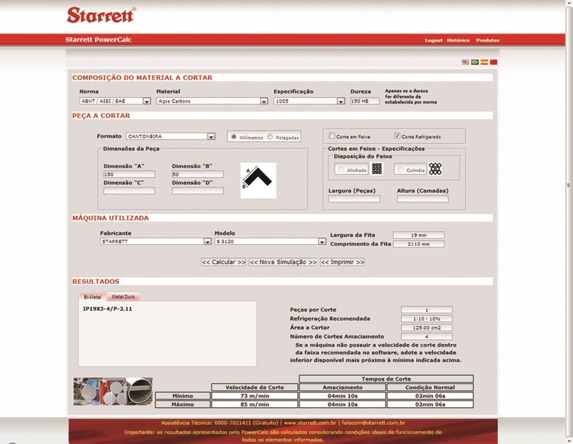Click the Starrett logo
The image size is (573, 444).
101,15
